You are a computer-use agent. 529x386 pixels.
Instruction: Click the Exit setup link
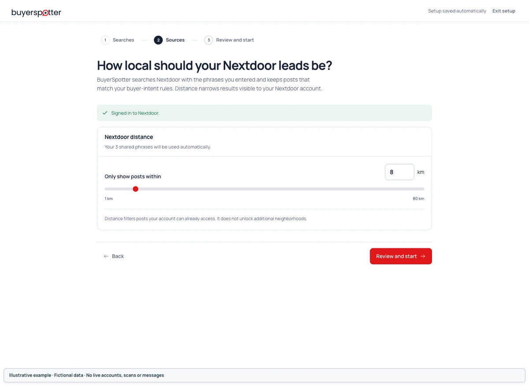click(504, 11)
